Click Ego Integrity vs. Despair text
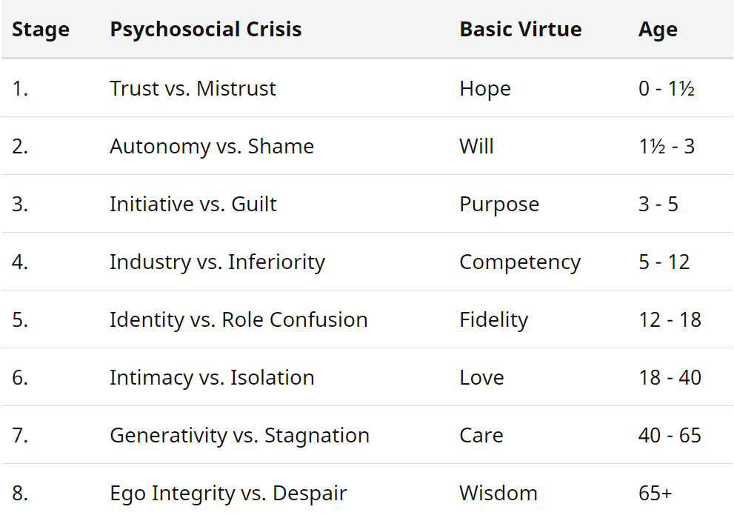 [228, 494]
